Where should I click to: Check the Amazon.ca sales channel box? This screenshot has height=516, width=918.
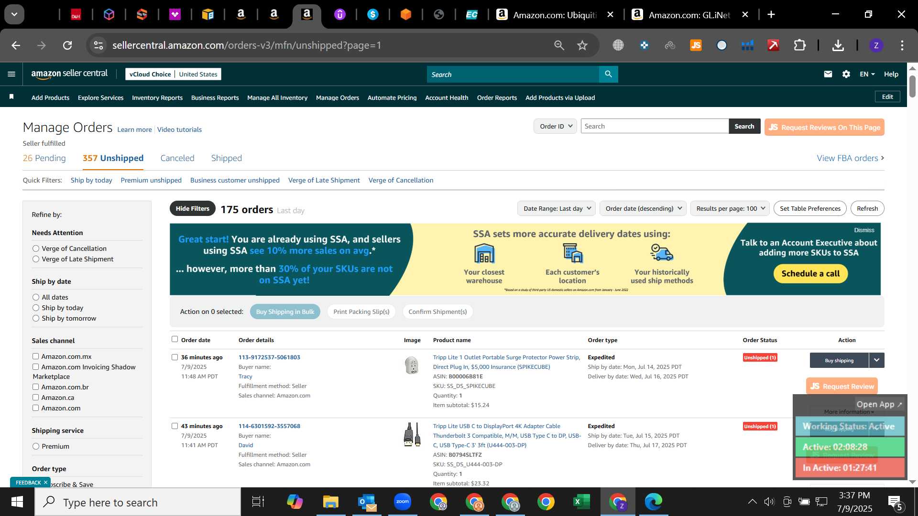(x=35, y=398)
